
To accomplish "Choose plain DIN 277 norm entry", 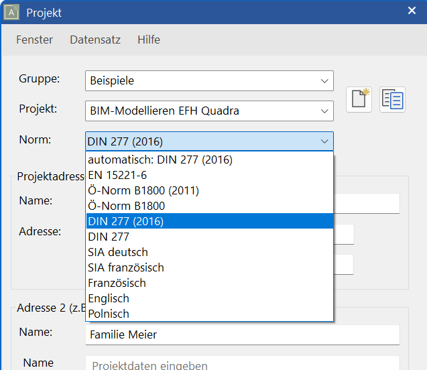I will [x=109, y=237].
